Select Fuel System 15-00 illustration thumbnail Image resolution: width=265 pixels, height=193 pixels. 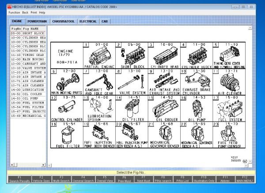(x=229, y=108)
